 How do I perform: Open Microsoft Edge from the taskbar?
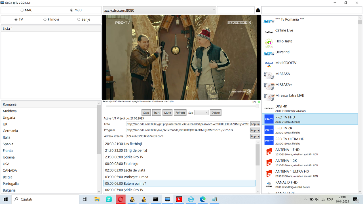pyautogui.click(x=202, y=199)
